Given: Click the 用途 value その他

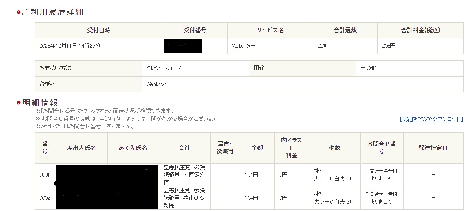Looking at the screenshot, I should [x=368, y=68].
